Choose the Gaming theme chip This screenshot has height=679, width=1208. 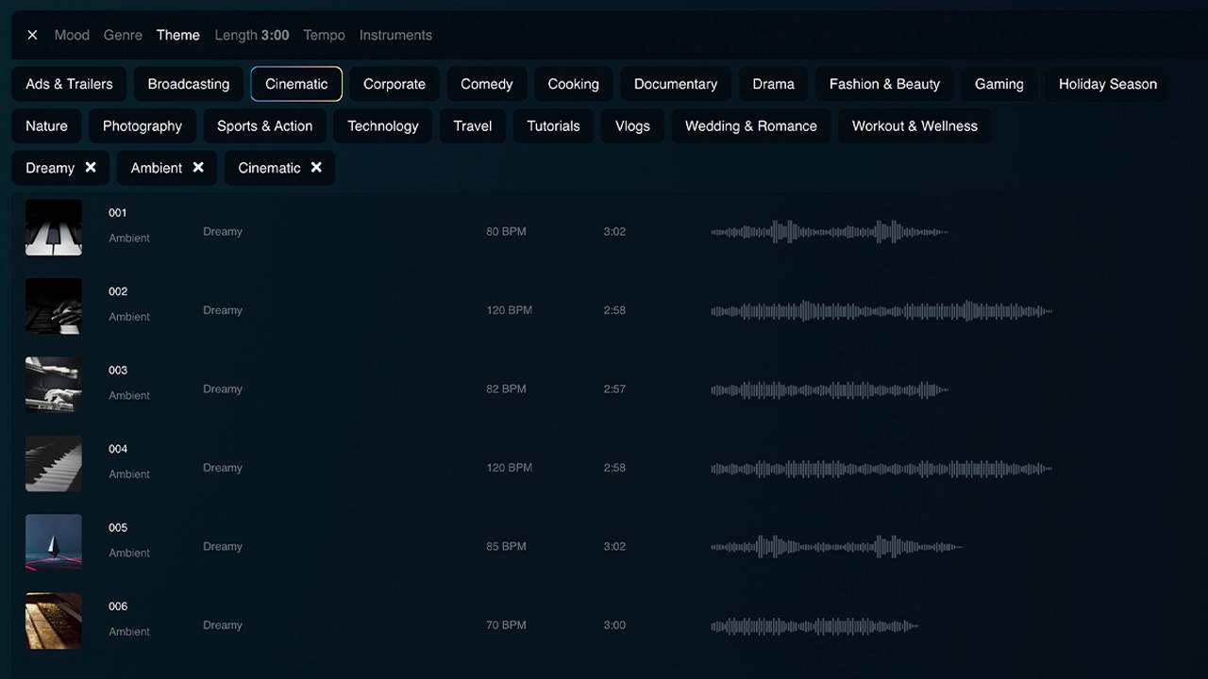point(999,84)
